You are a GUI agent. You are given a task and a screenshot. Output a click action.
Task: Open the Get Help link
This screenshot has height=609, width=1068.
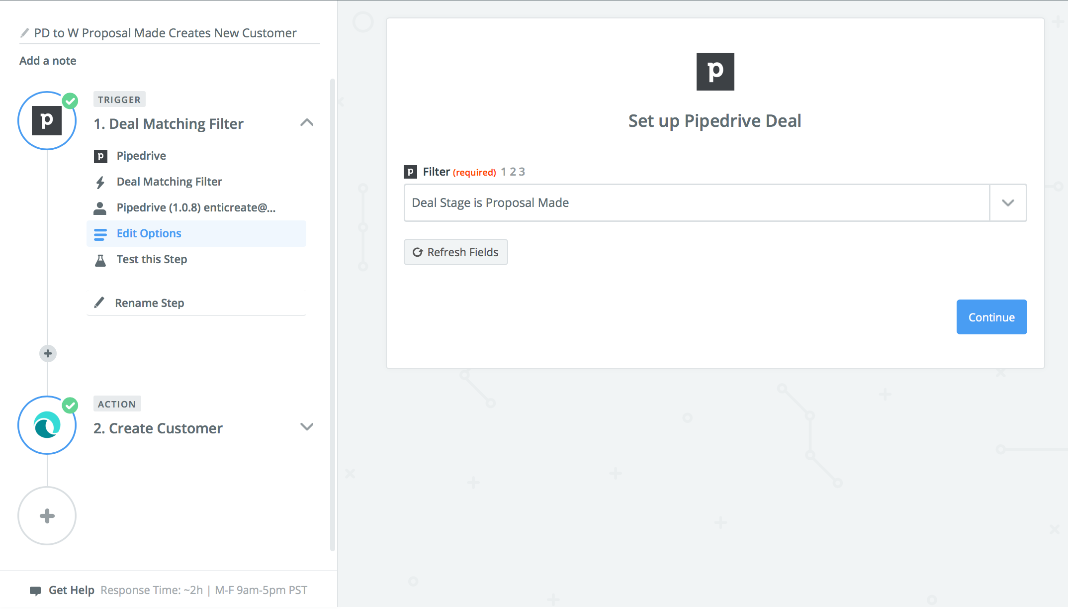click(x=72, y=591)
